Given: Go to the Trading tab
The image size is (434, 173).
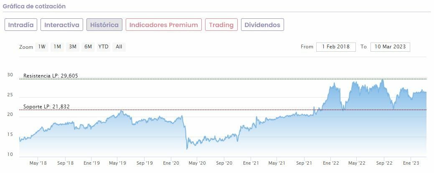Looking at the screenshot, I should click(221, 25).
